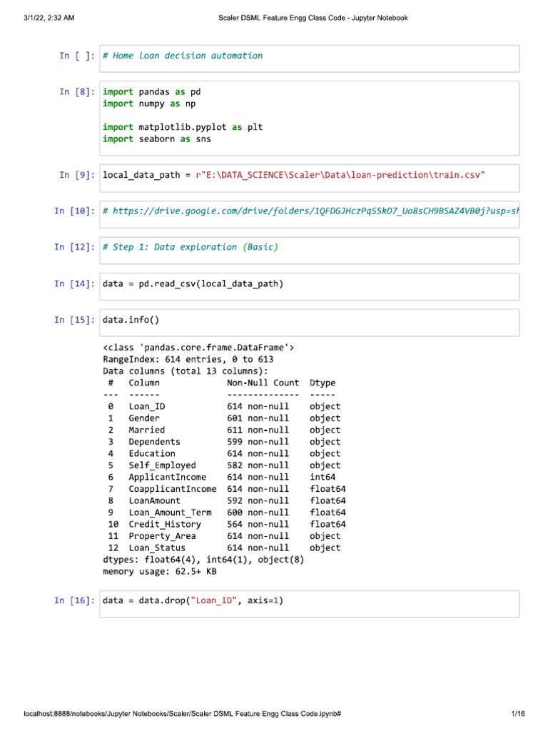The height and width of the screenshot is (731, 548).
Task: Click 'int64' dtype of ApplicantIncome
Action: coord(323,478)
